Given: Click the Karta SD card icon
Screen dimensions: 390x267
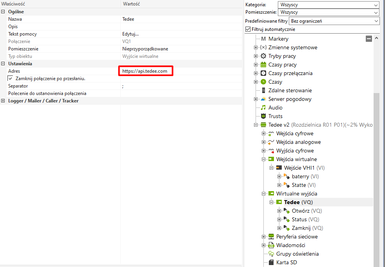Looking at the screenshot, I should tap(271, 262).
